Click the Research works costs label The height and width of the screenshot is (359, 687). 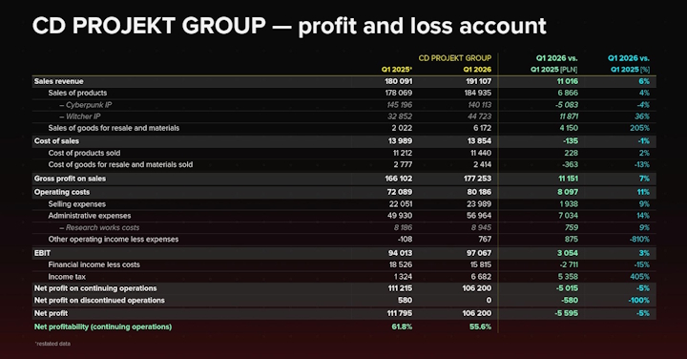pos(99,227)
